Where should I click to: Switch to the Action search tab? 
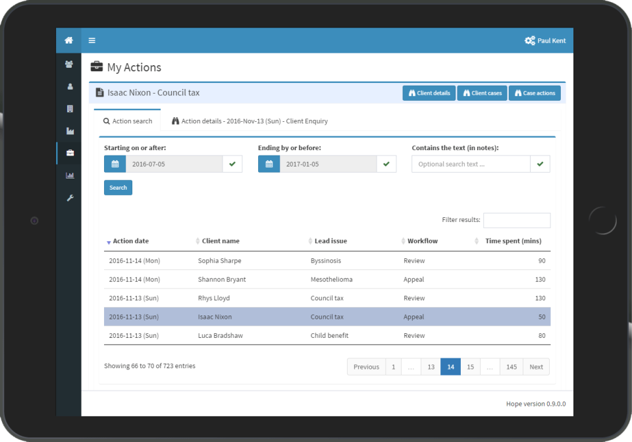127,121
